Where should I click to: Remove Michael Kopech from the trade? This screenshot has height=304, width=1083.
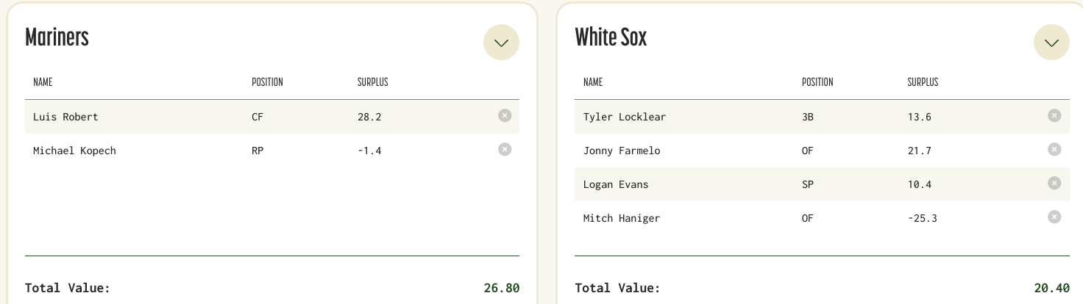click(x=504, y=149)
